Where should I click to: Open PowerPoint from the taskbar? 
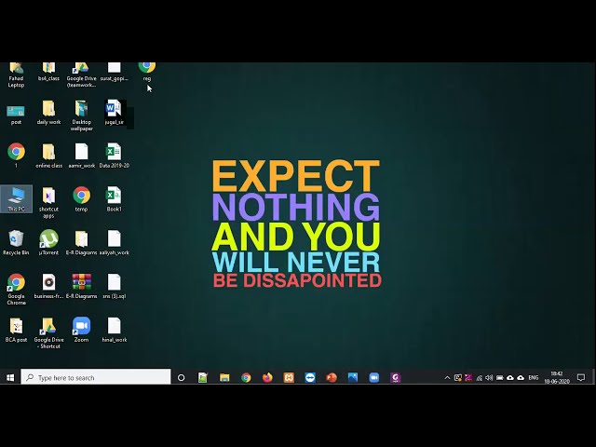pos(332,377)
